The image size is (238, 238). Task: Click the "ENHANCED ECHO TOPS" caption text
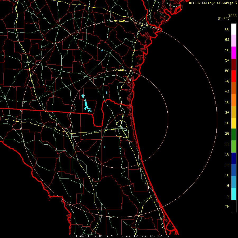pyautogui.click(x=93, y=236)
